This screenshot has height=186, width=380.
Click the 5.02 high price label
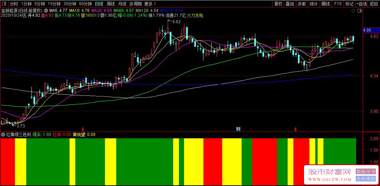pyautogui.click(x=176, y=22)
